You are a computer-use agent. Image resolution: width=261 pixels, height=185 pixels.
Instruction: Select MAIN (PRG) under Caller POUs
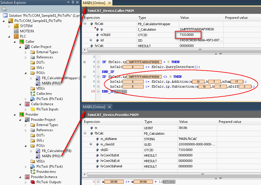51,83
